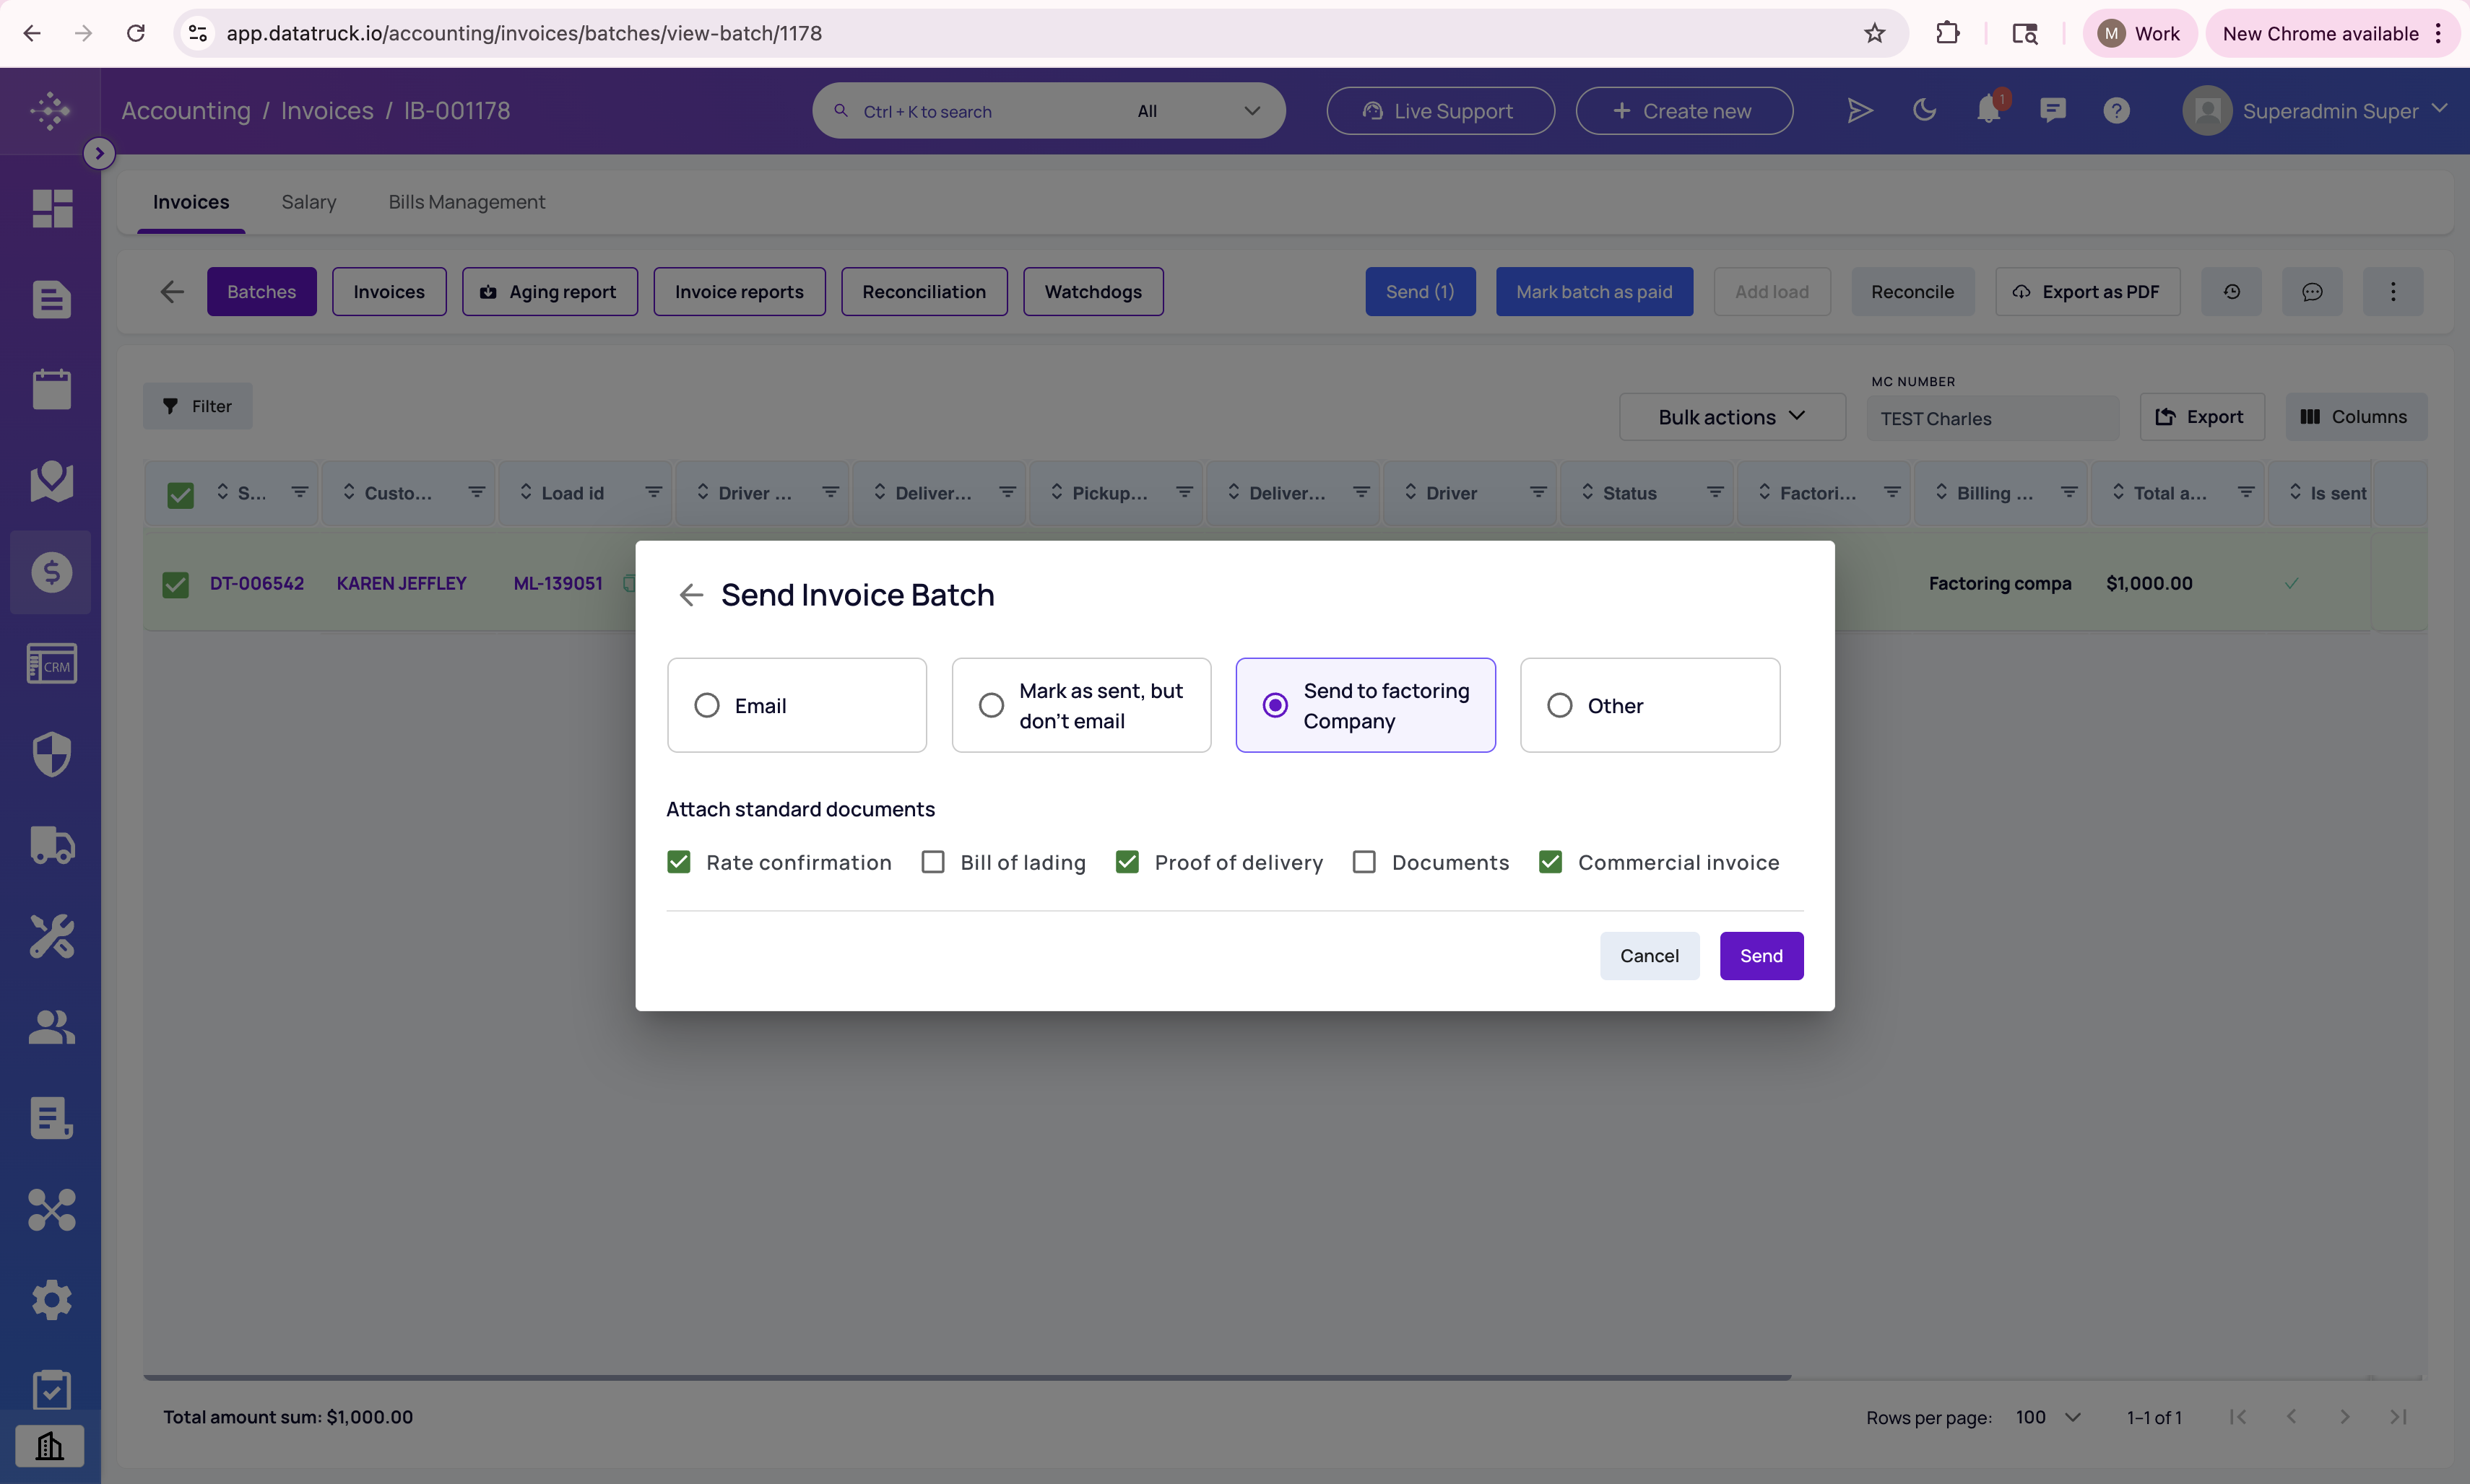Viewport: 2470px width, 1484px height.
Task: Click Cancel in the dialog
Action: [1650, 956]
